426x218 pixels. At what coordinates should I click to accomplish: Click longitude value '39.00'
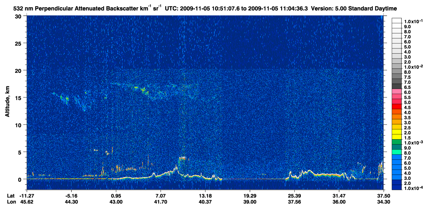point(250,202)
